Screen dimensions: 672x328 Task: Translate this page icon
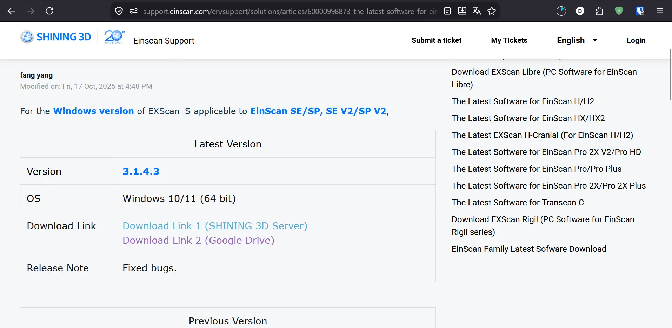(477, 11)
